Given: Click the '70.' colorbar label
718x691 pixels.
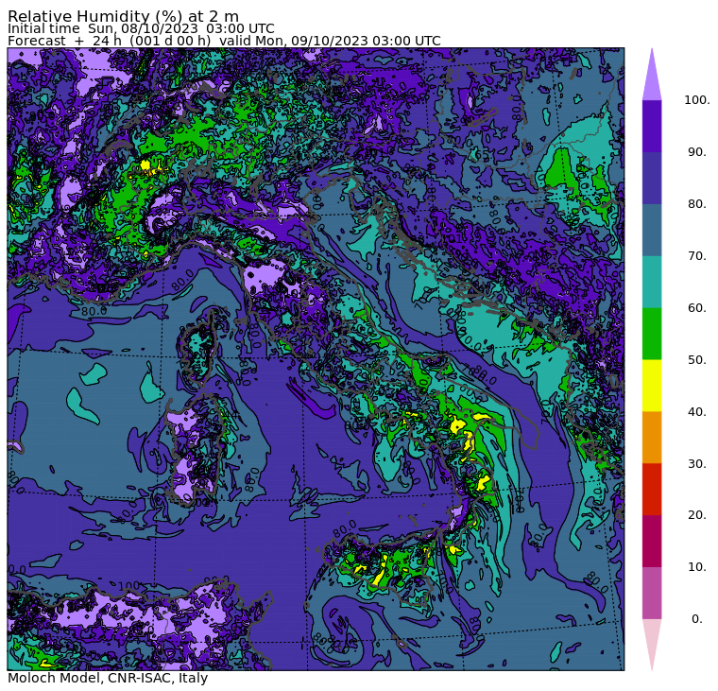Looking at the screenshot, I should click(696, 255).
